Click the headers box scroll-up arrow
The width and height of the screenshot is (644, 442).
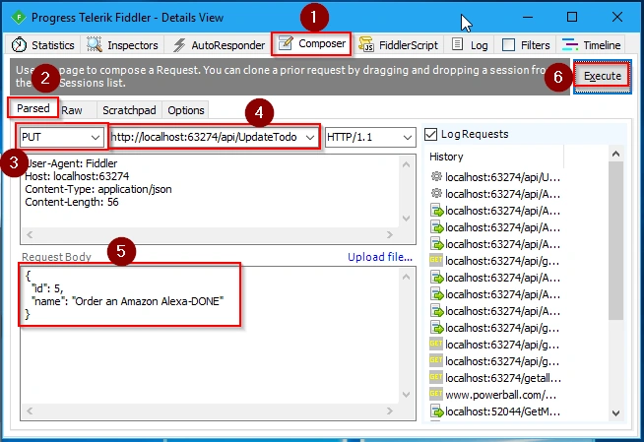click(x=407, y=164)
